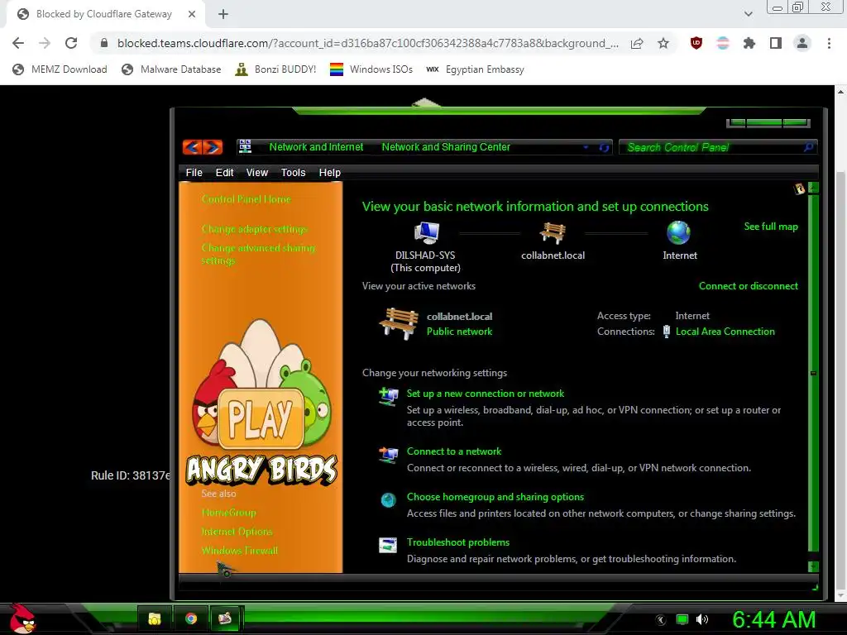Toggle the Chrome side panel icon
This screenshot has height=635, width=847.
pos(776,43)
